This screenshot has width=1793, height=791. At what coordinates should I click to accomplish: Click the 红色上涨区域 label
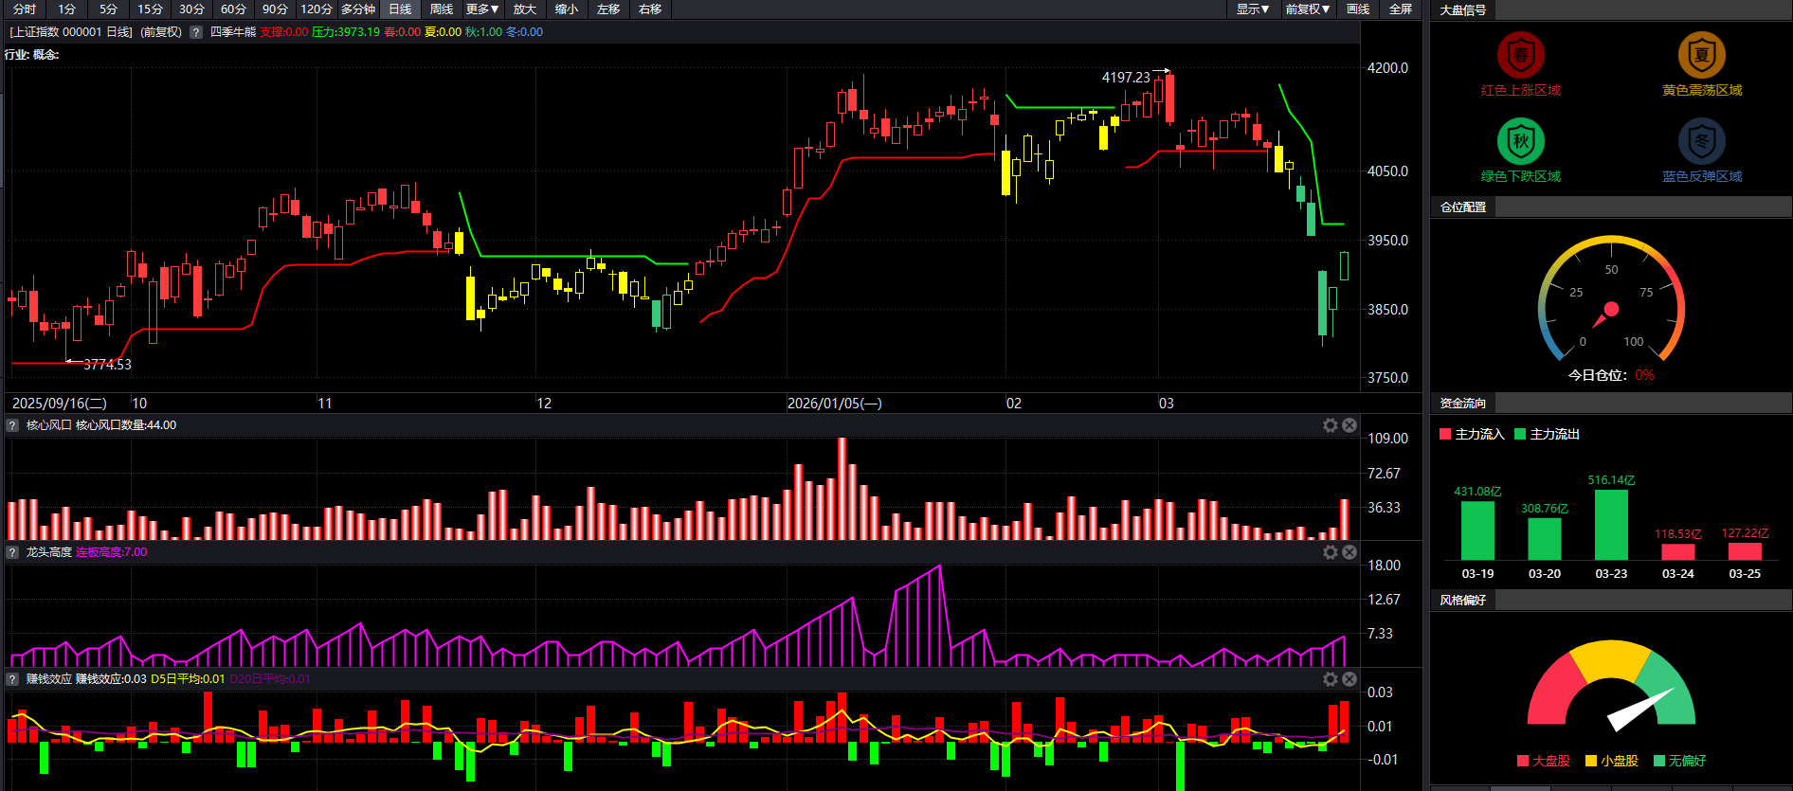coord(1521,91)
